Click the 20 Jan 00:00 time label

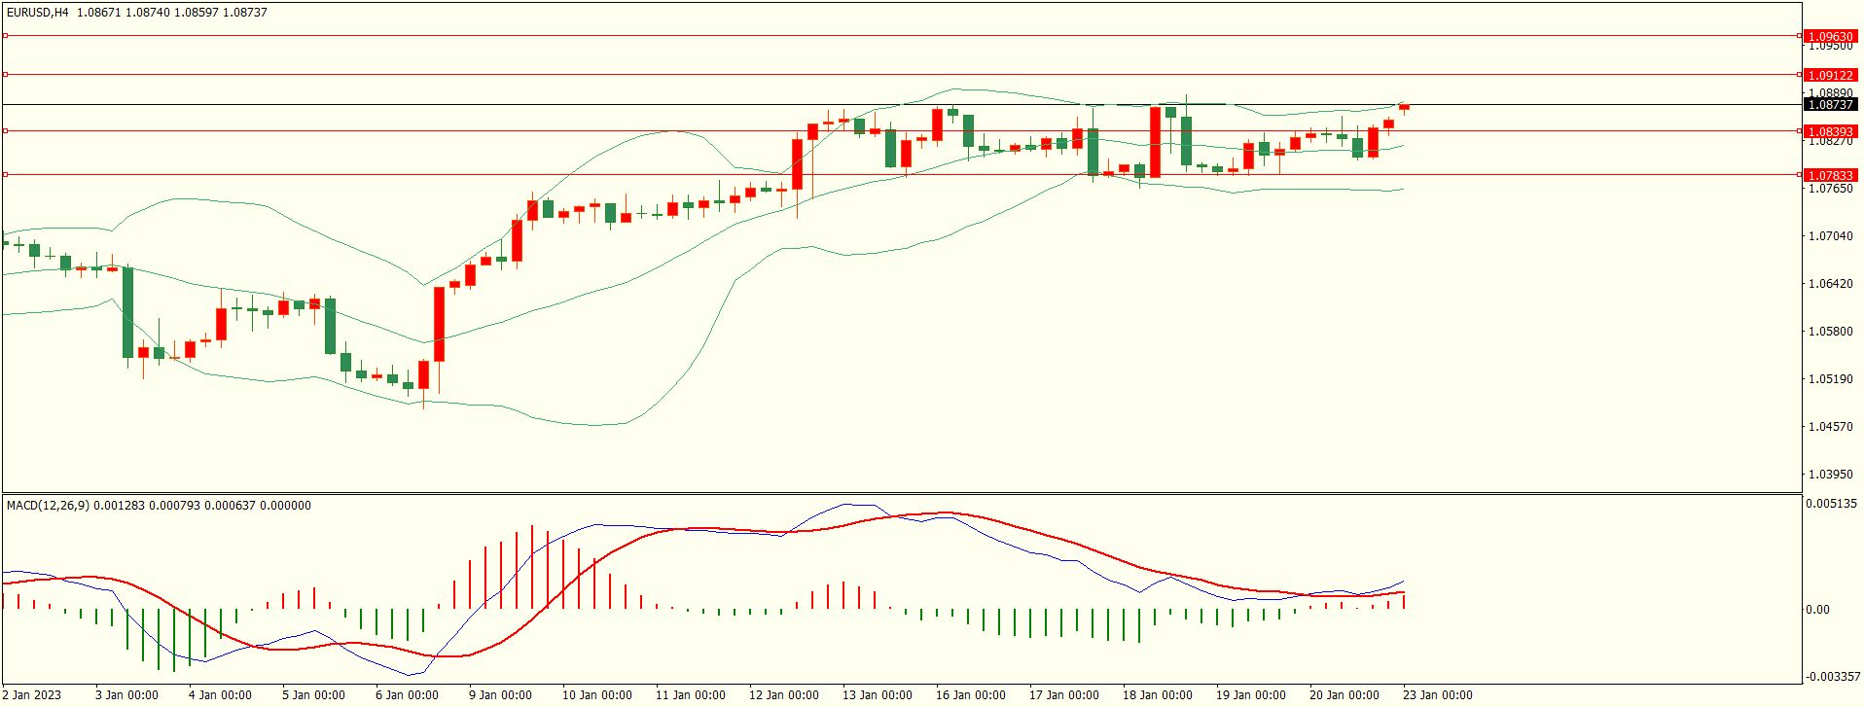point(1344,694)
